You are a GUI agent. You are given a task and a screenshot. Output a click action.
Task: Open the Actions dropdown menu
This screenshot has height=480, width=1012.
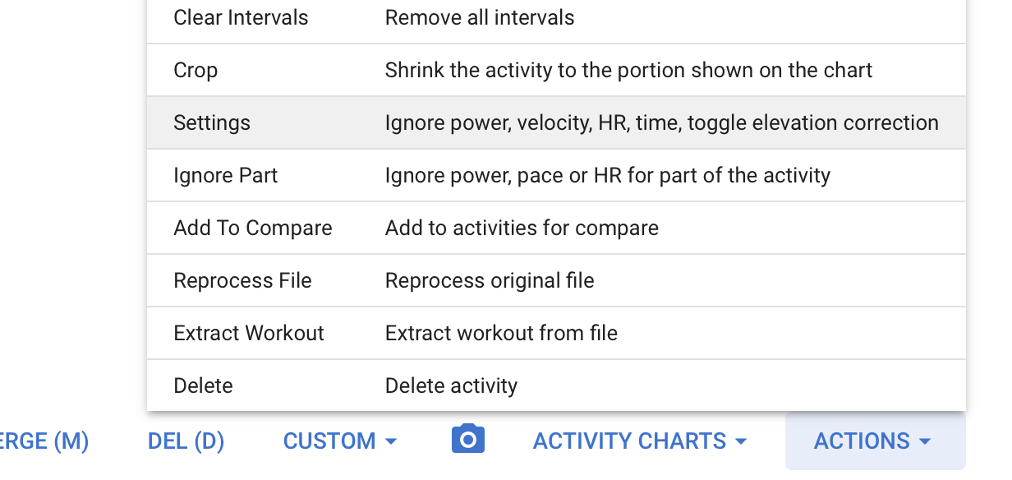(874, 441)
